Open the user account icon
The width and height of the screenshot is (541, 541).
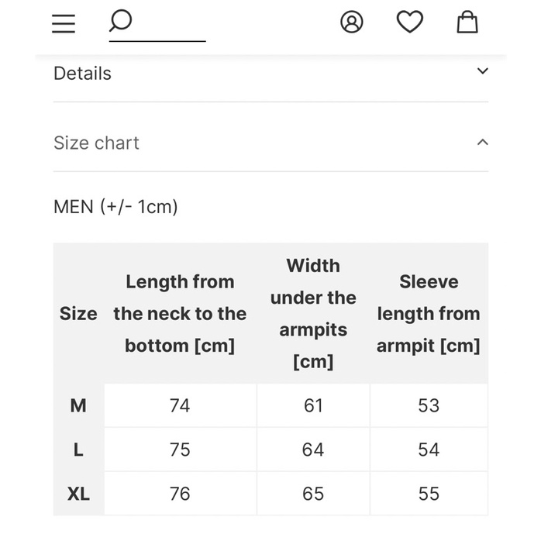[x=352, y=22]
